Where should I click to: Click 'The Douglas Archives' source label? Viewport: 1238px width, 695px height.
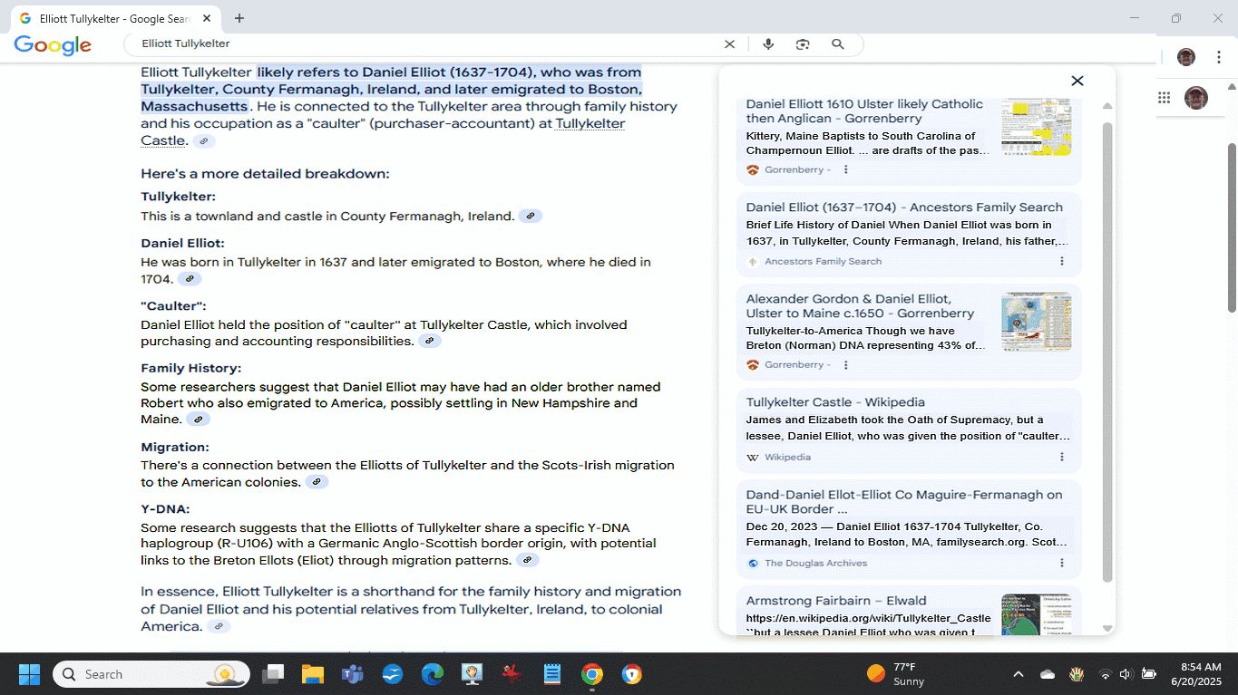(x=816, y=563)
